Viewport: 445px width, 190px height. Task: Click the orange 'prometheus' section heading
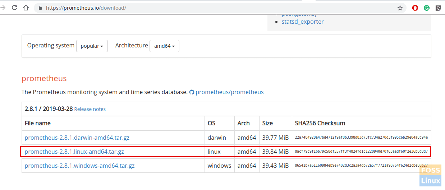44,78
